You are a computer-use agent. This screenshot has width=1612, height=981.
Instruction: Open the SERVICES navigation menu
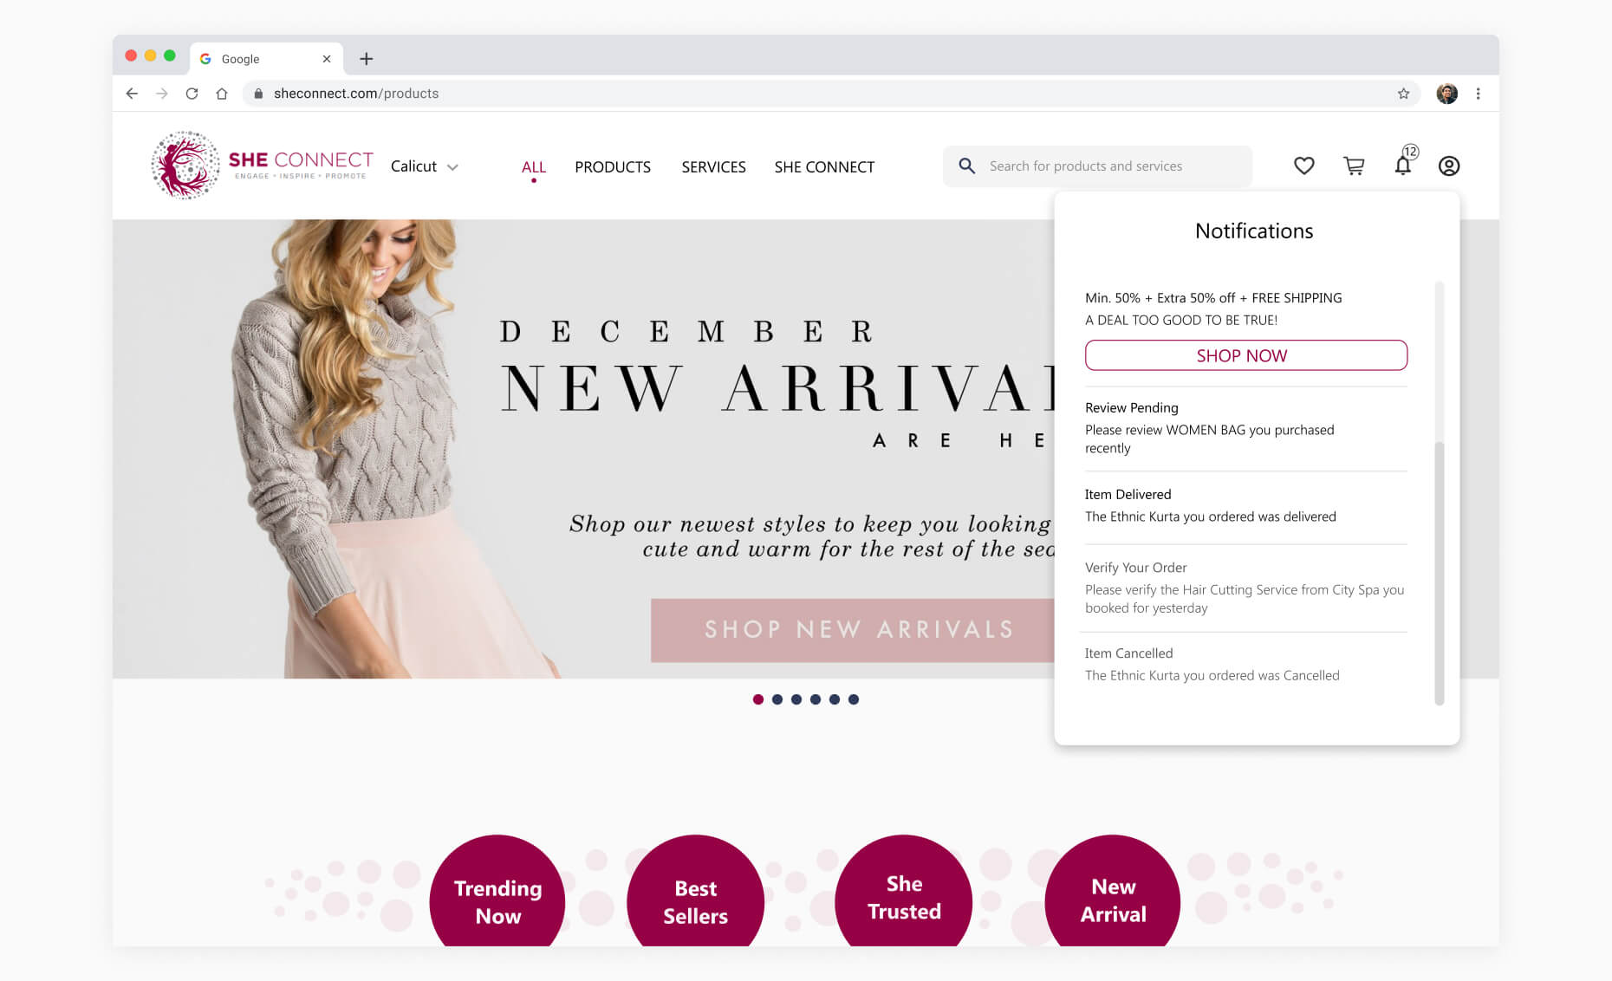[x=713, y=166]
